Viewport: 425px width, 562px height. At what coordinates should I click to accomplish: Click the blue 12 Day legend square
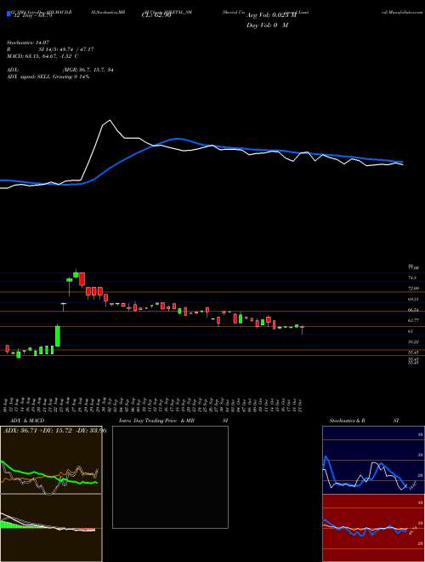click(x=8, y=14)
